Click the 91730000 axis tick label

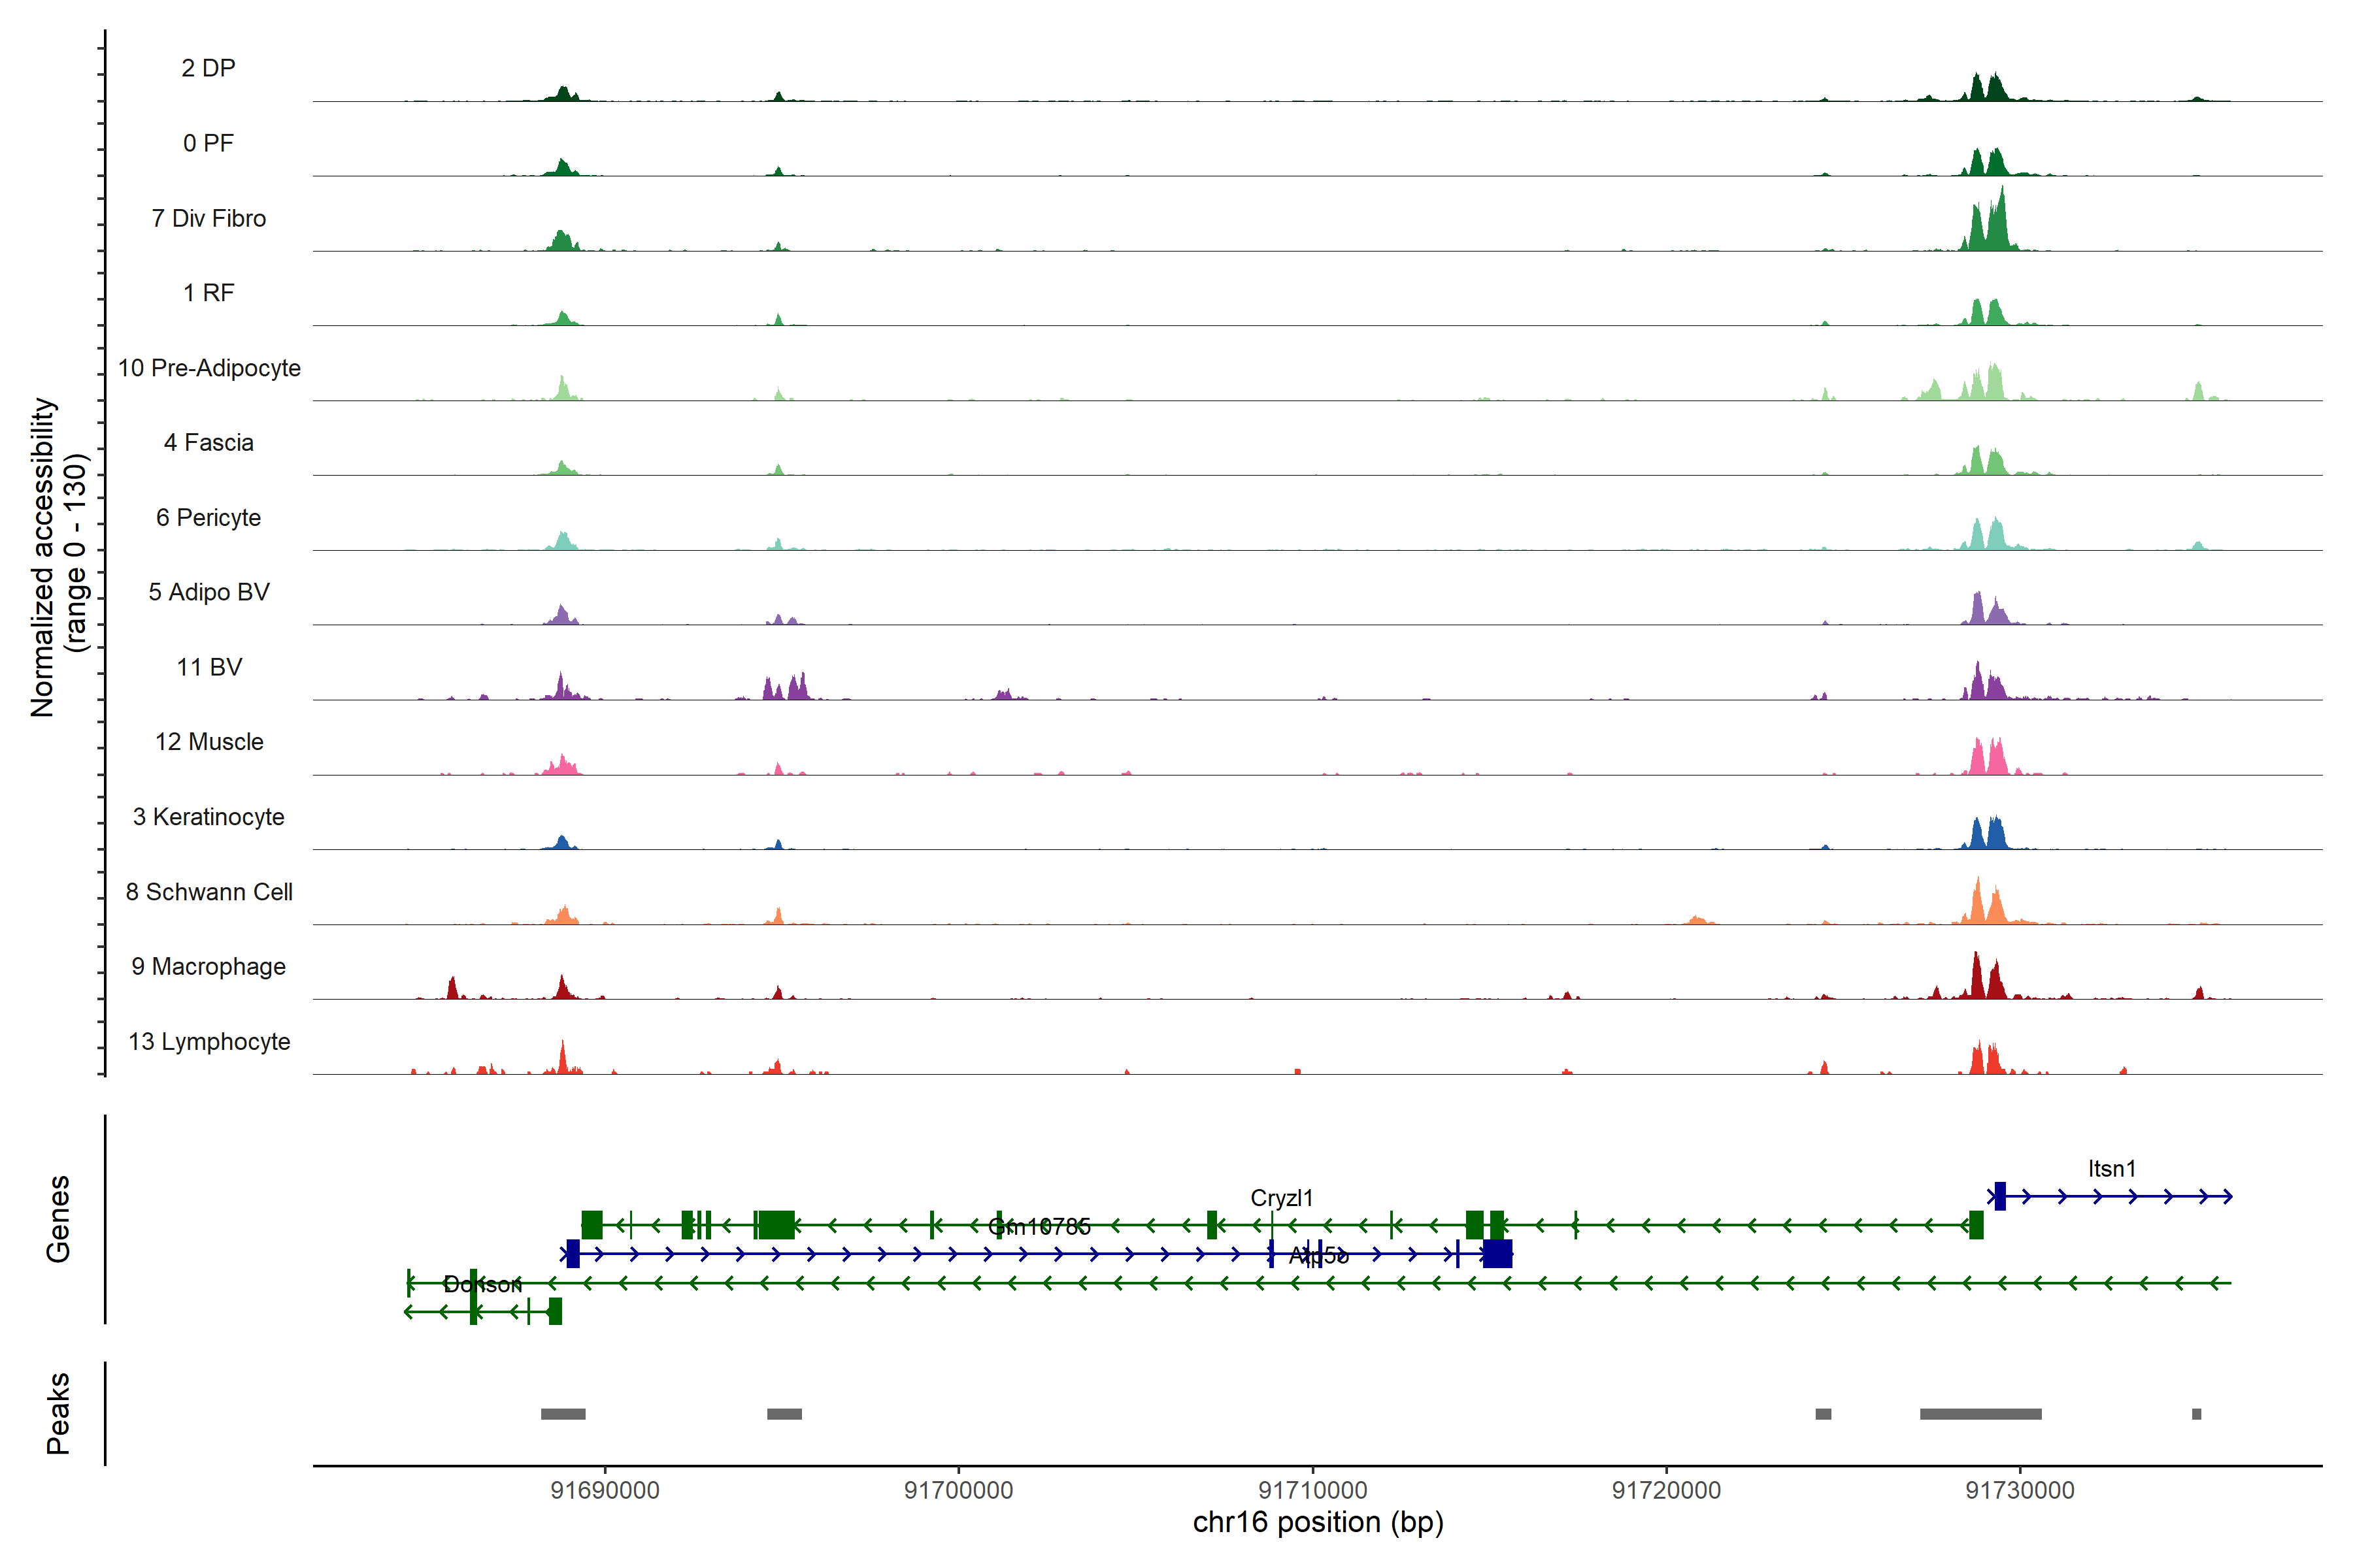tap(2020, 1490)
